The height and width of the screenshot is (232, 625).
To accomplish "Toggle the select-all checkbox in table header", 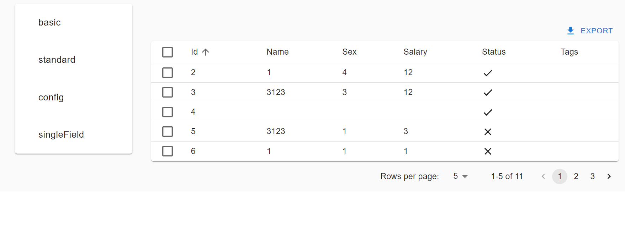I will [167, 52].
